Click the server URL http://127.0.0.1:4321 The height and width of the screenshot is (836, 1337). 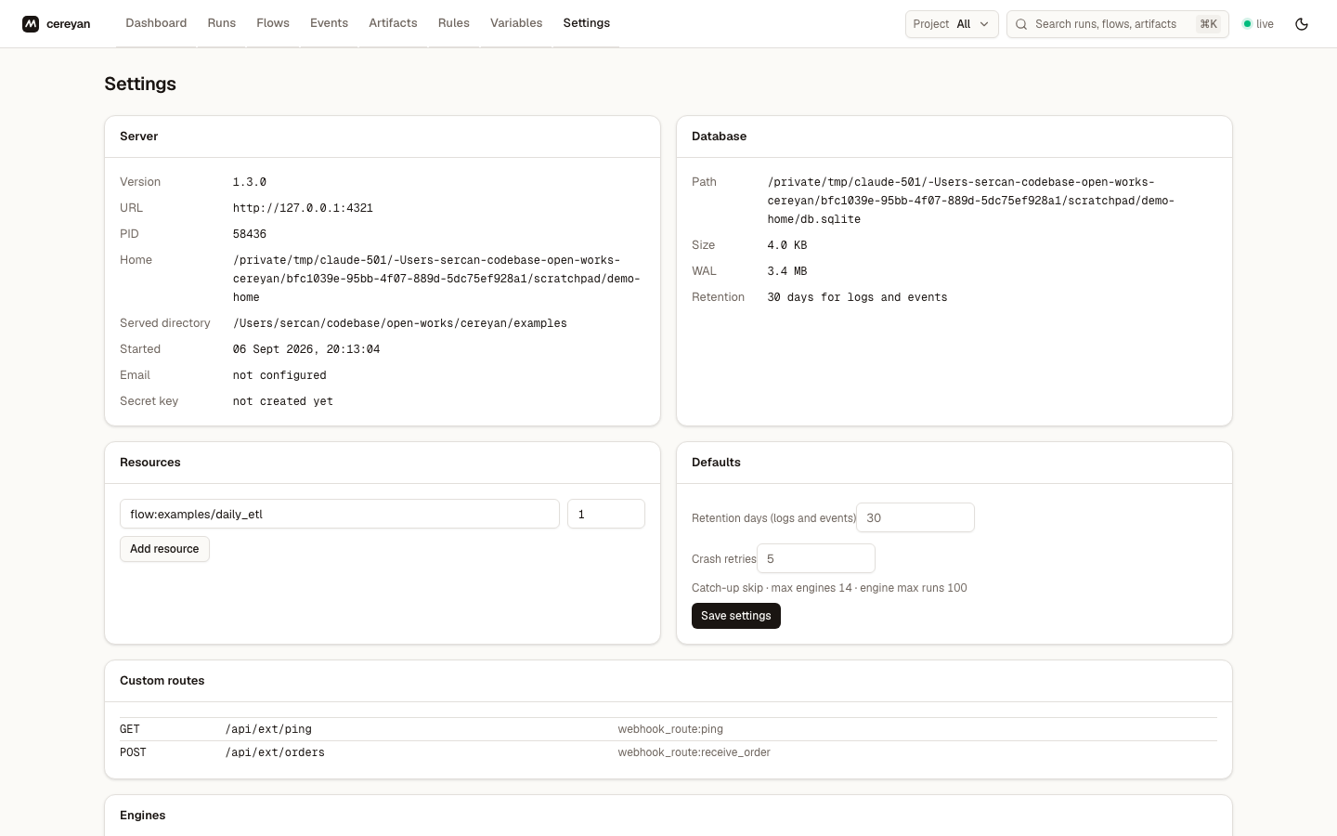click(x=303, y=208)
